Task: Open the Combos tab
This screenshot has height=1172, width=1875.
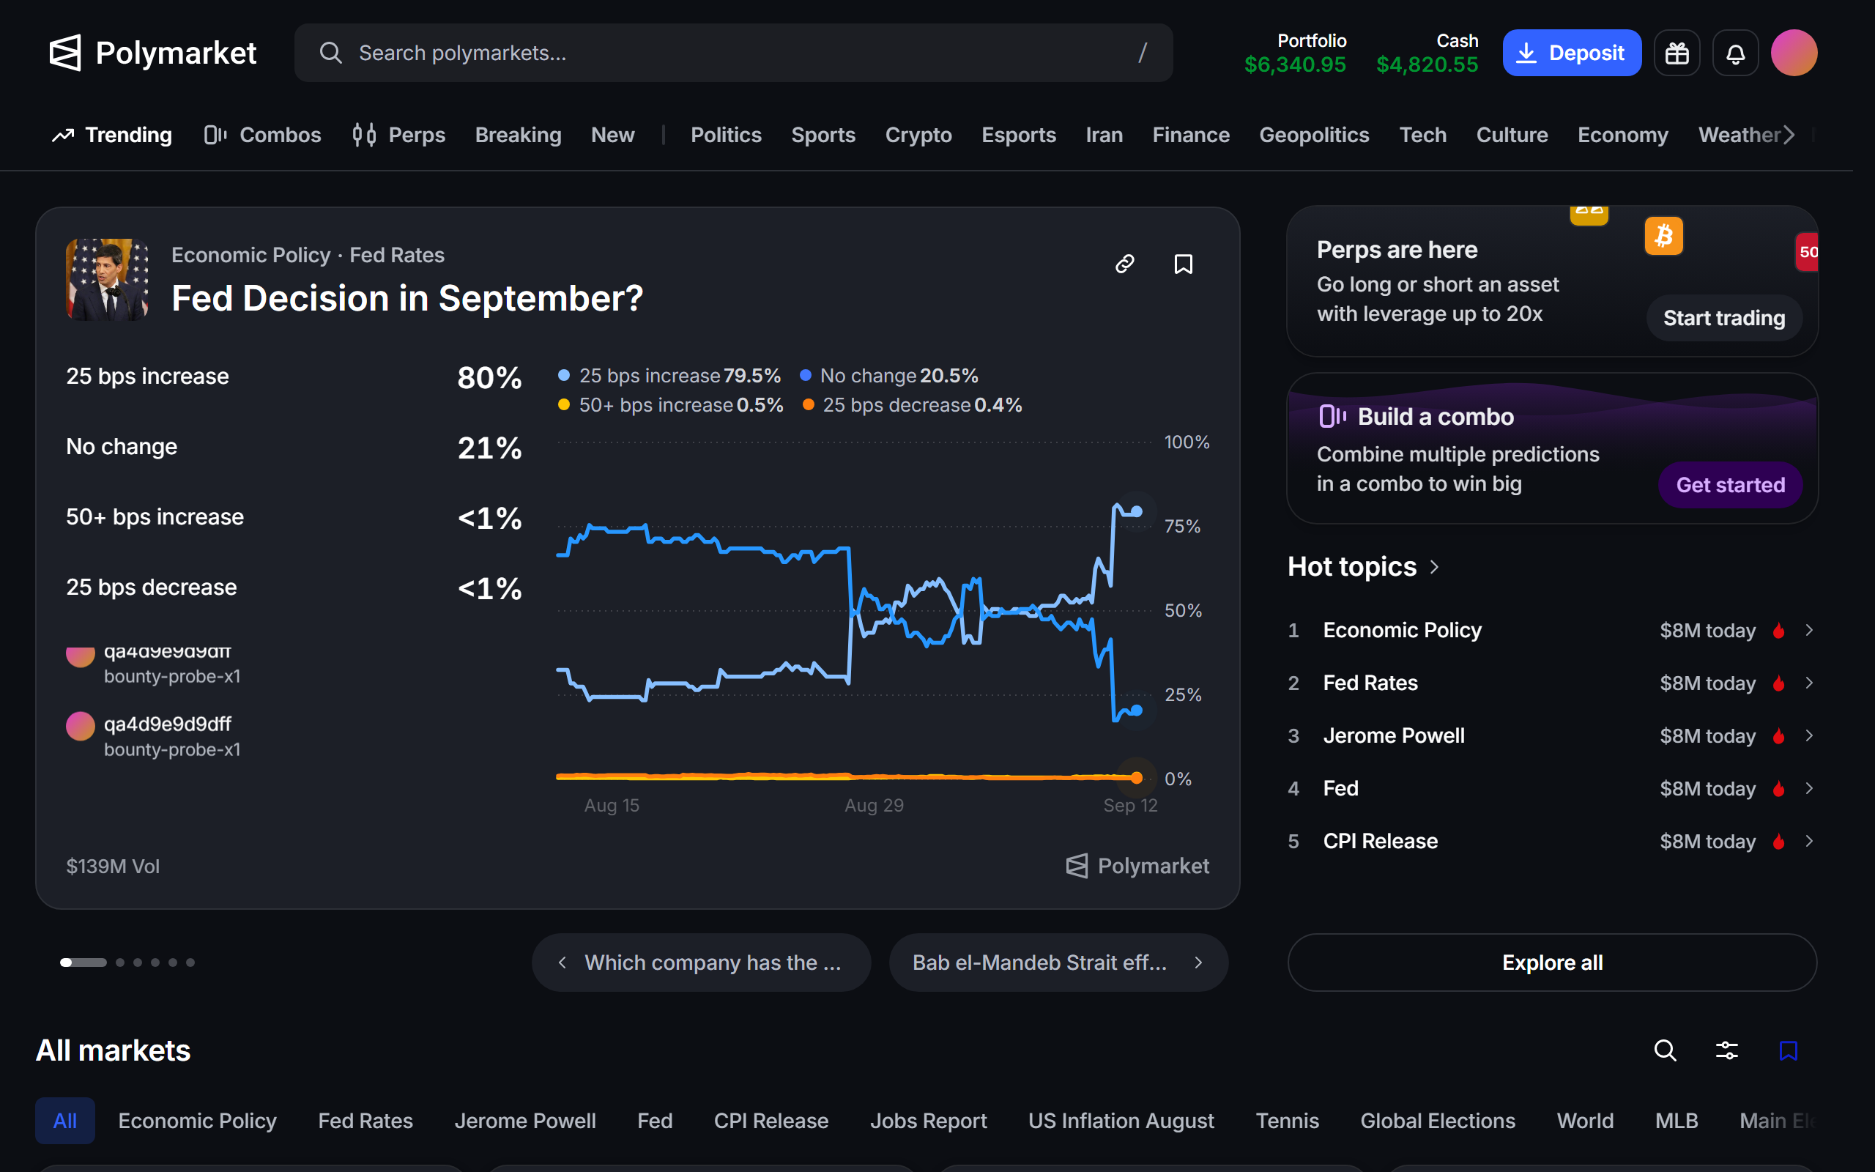Action: coord(262,135)
